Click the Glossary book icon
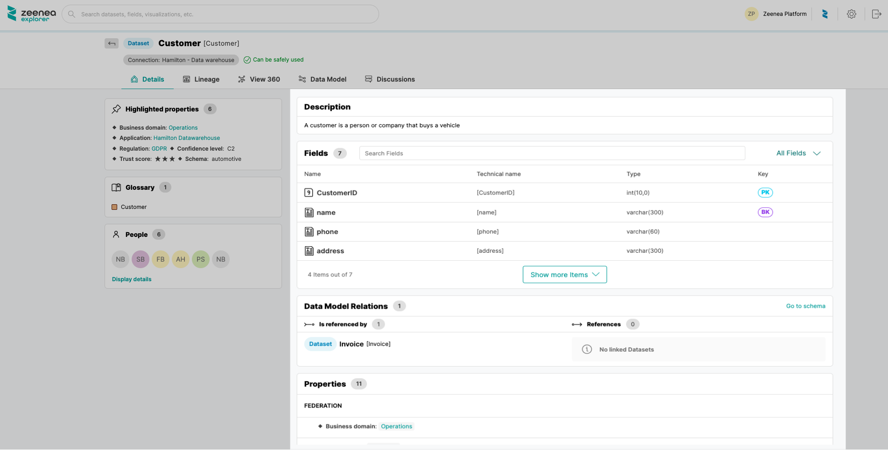 [x=116, y=187]
